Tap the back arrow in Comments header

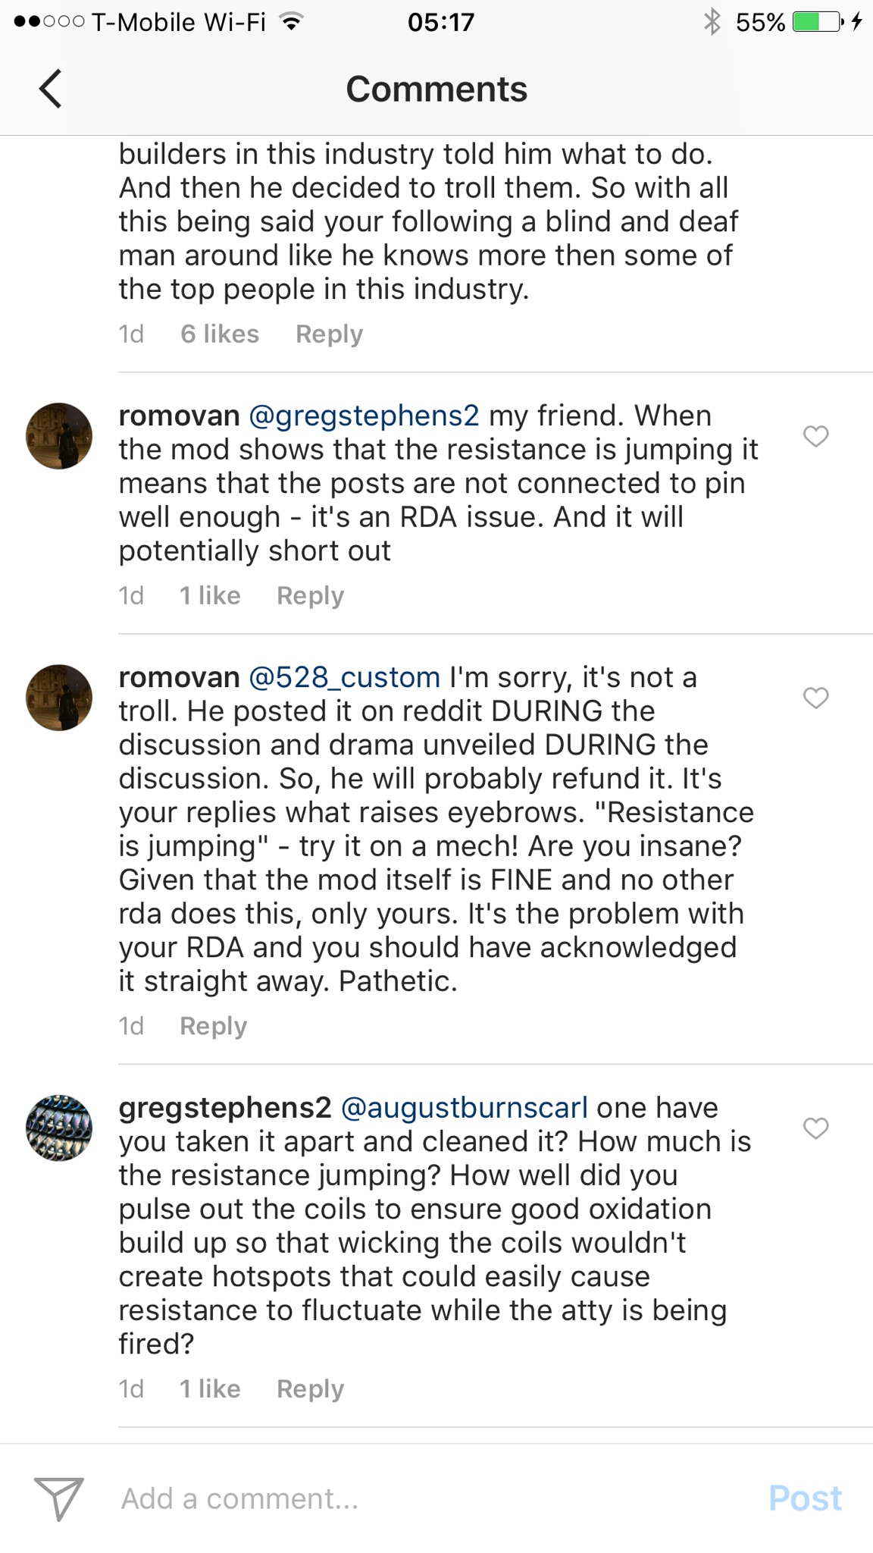[x=50, y=89]
